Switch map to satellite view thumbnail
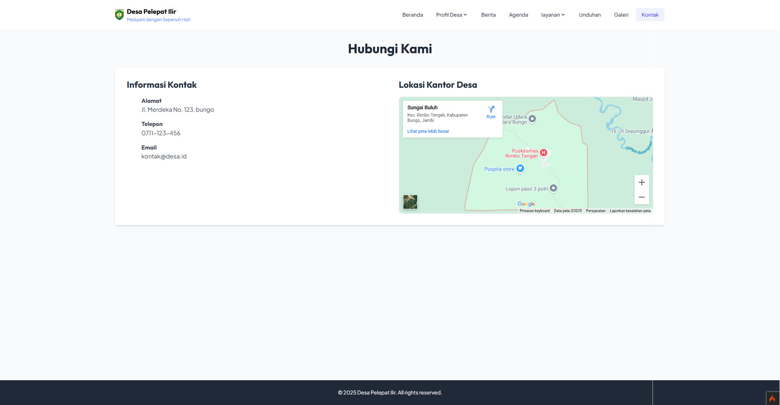The image size is (780, 405). coord(410,202)
